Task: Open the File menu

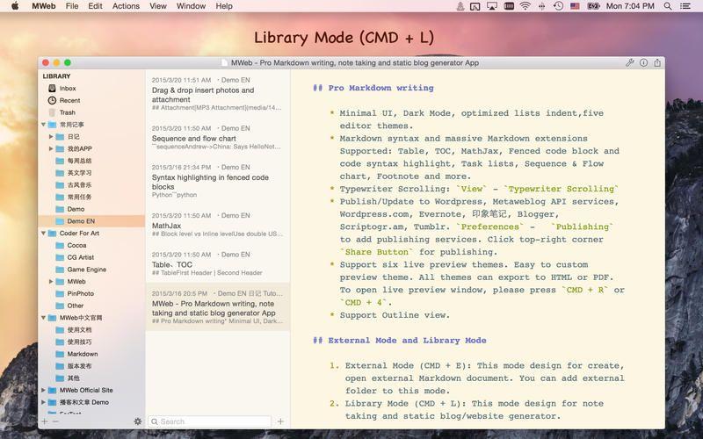Action: pyautogui.click(x=72, y=6)
